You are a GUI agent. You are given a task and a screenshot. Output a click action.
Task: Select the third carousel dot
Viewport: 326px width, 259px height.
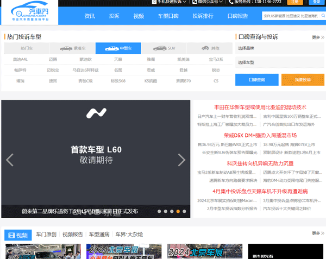point(172,211)
